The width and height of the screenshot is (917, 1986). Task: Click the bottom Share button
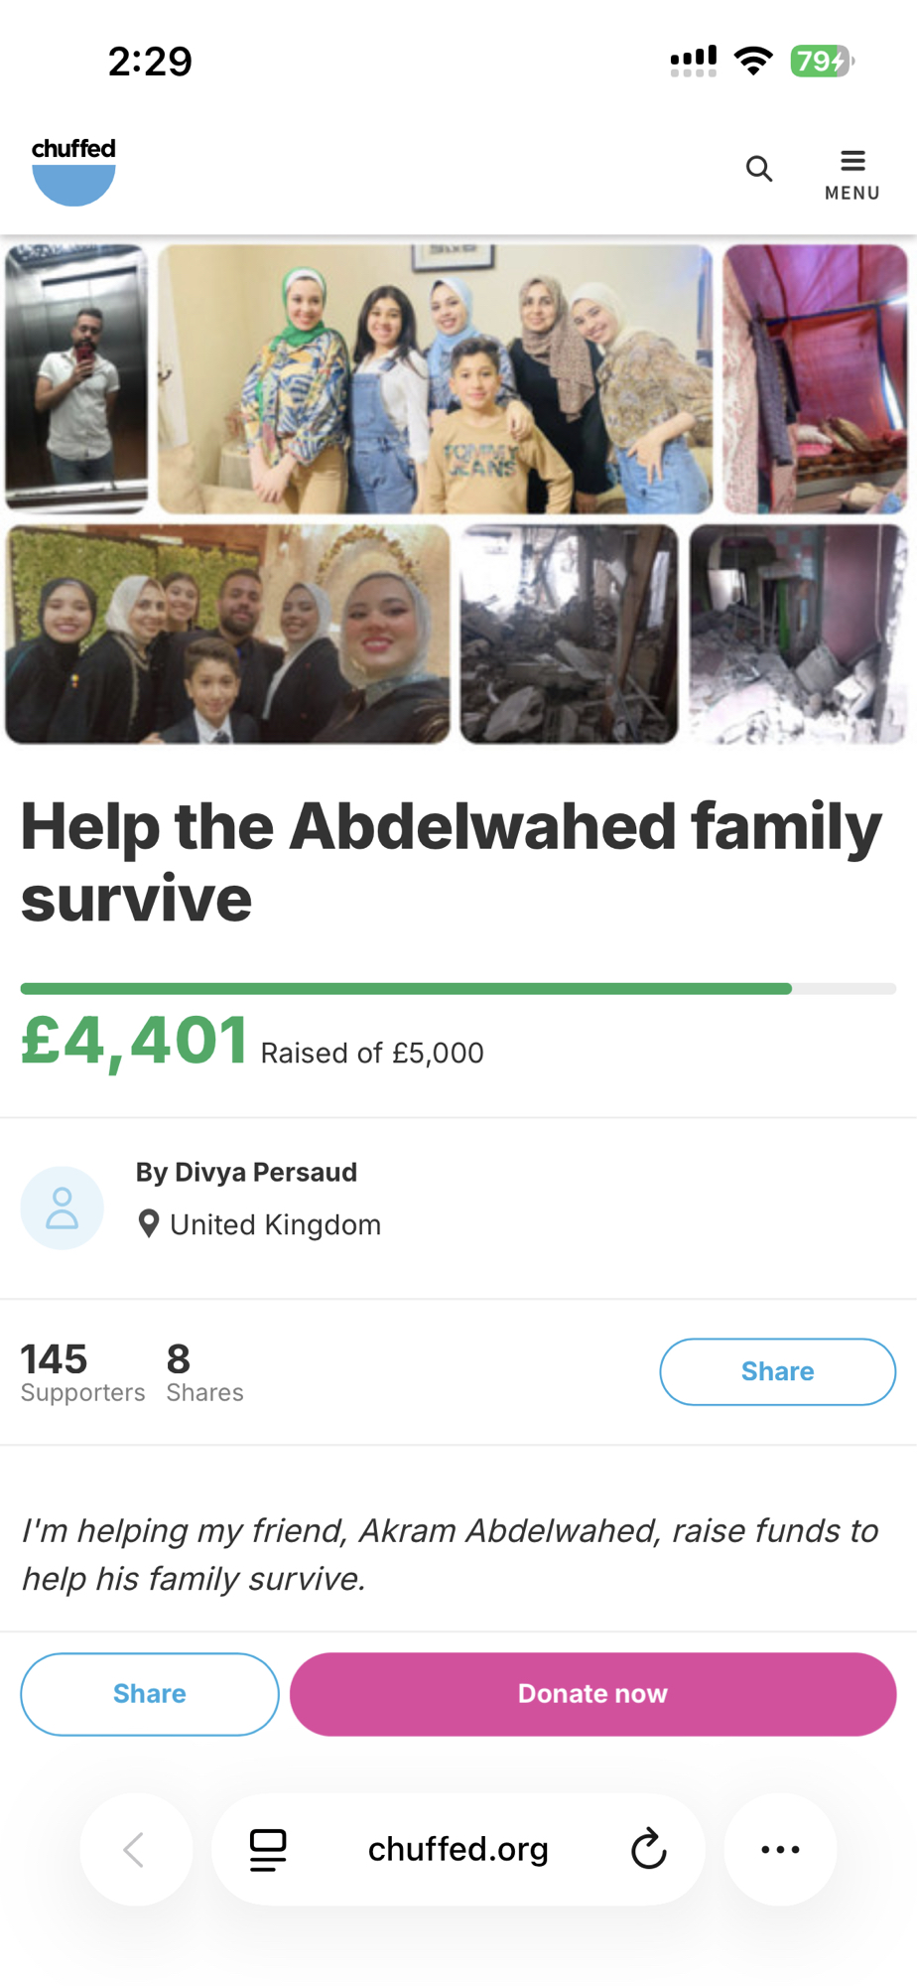150,1694
